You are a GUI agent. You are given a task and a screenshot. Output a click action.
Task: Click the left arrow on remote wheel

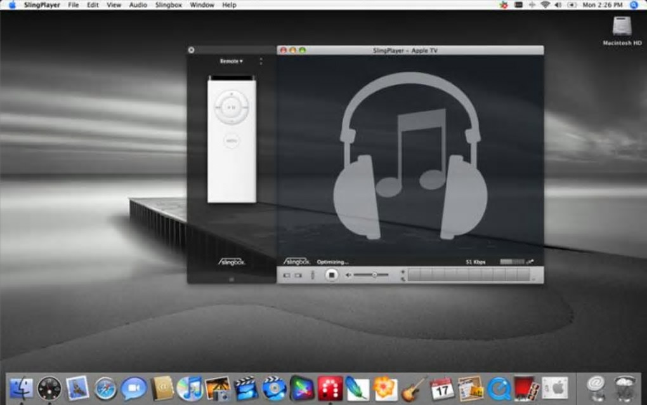[x=218, y=108]
